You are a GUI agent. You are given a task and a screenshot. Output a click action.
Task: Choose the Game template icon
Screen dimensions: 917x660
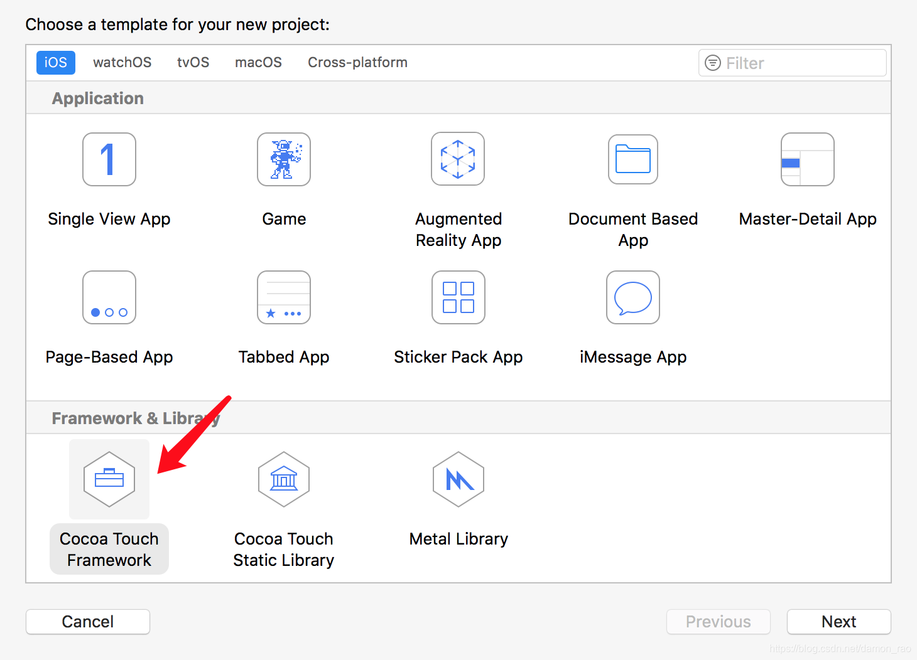[x=284, y=159]
